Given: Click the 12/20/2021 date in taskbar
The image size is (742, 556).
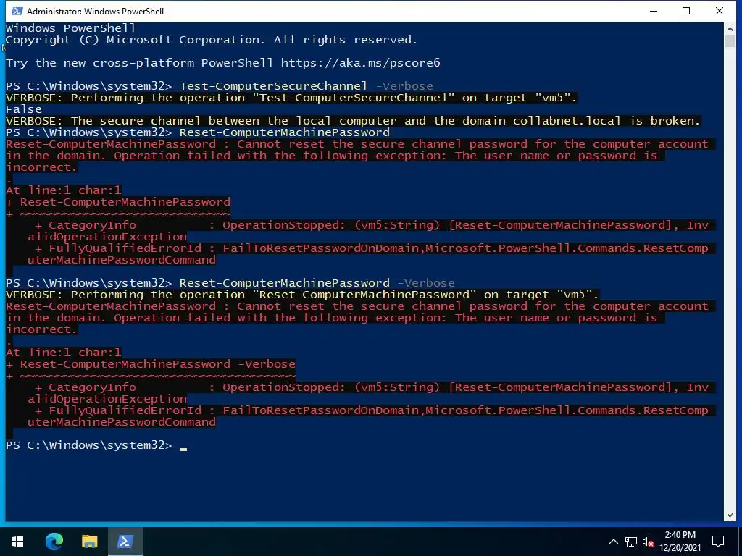Looking at the screenshot, I should (680, 548).
